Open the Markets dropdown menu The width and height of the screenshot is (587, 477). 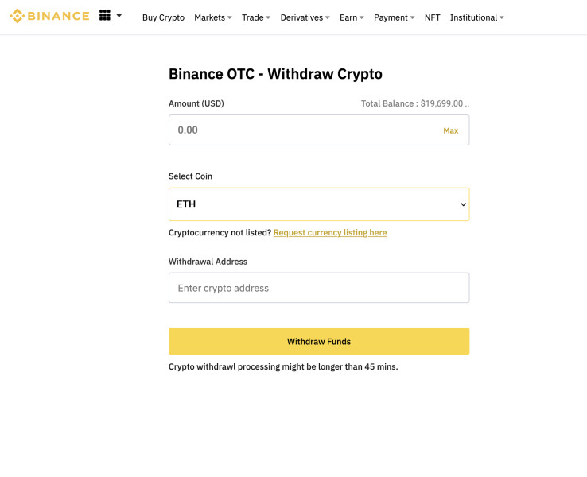tap(213, 17)
